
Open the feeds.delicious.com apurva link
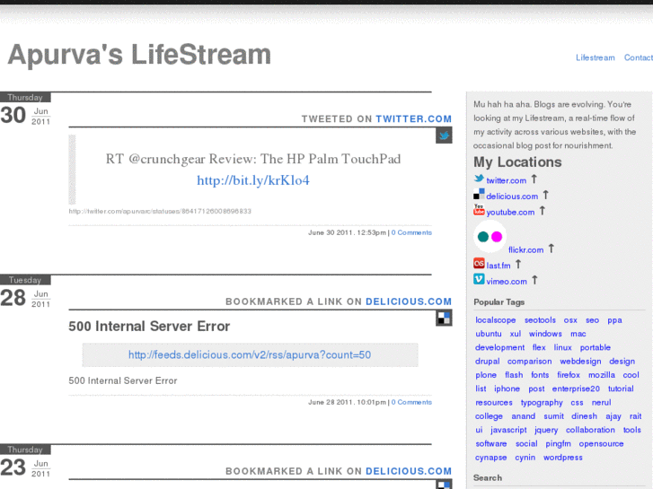tap(250, 355)
